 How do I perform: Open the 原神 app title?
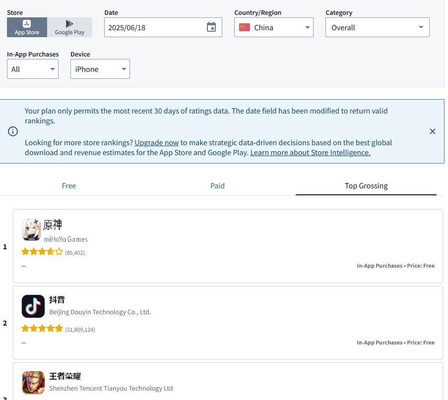pyautogui.click(x=53, y=225)
